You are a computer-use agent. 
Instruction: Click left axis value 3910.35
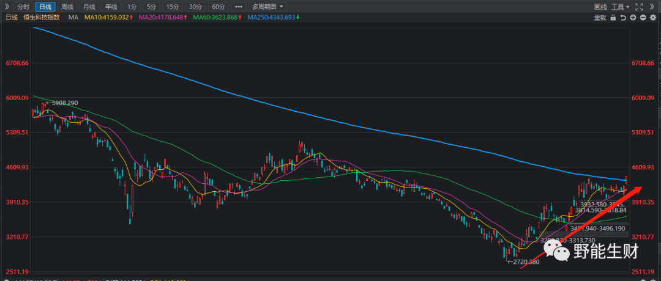tap(17, 202)
